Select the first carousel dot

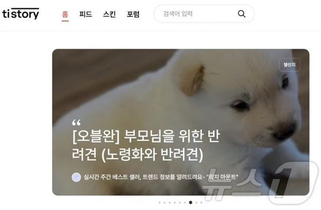tap(160, 203)
